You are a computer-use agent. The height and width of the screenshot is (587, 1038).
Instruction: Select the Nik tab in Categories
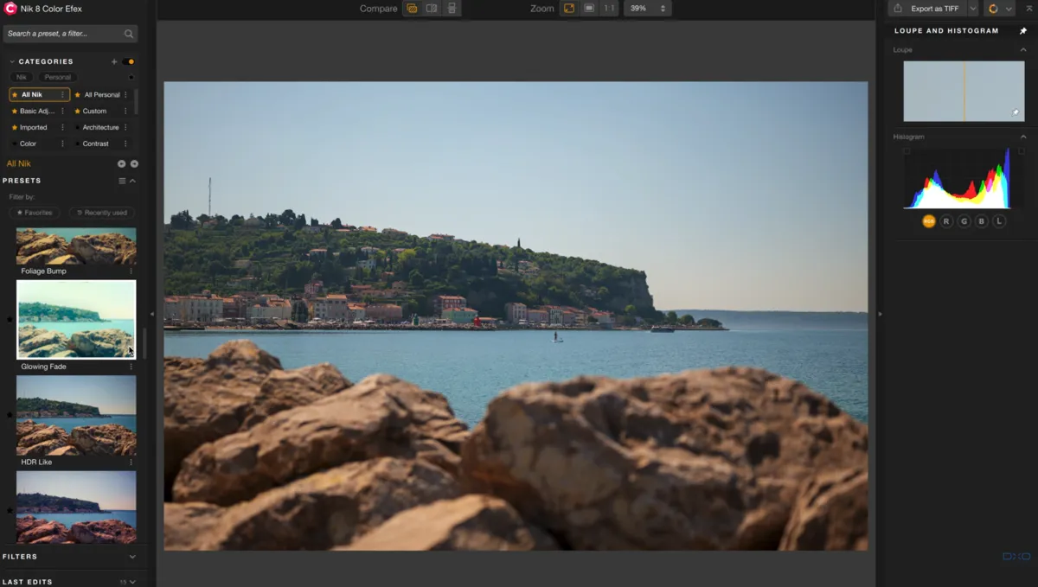click(x=20, y=77)
